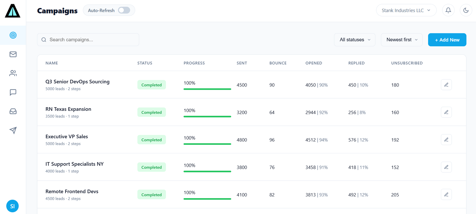Viewport: 476px width, 214px height.
Task: Click progress bar of Executive VP Sales
Action: pyautogui.click(x=207, y=144)
